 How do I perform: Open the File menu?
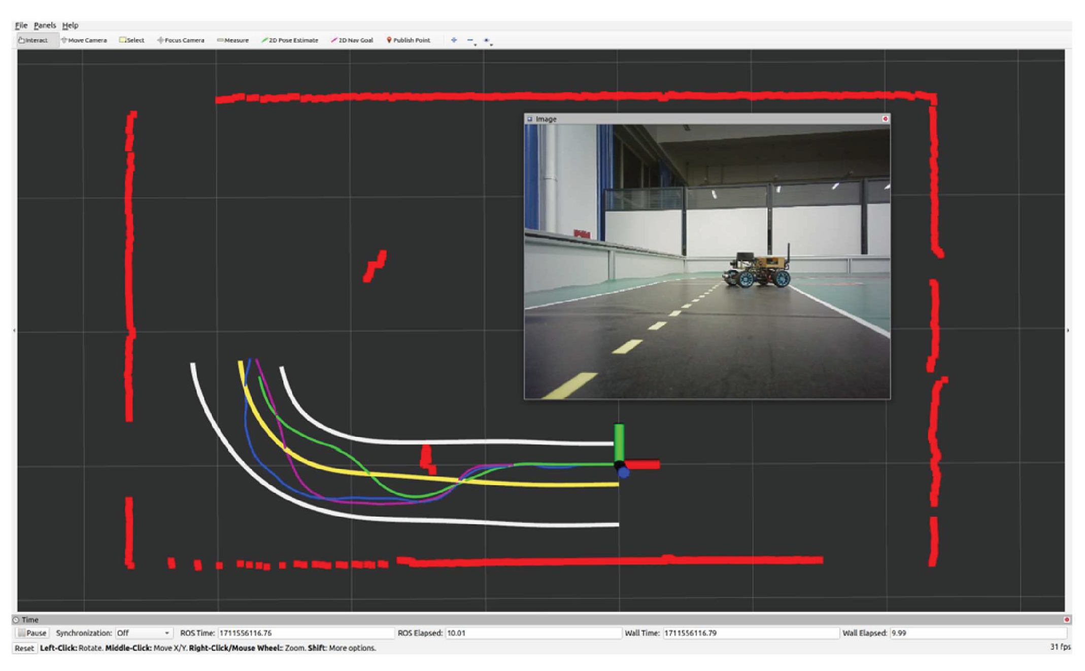coord(21,25)
